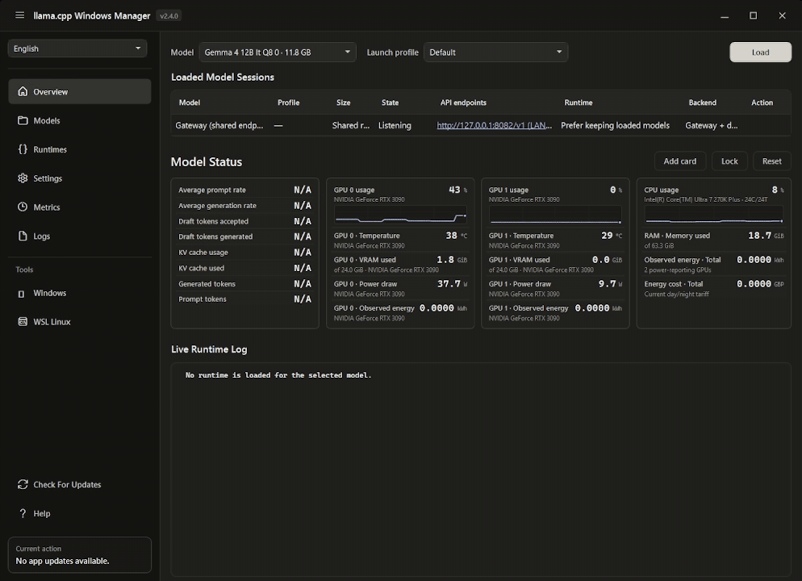The image size is (802, 581).
Task: Click the Average generation rate row
Action: click(x=244, y=206)
